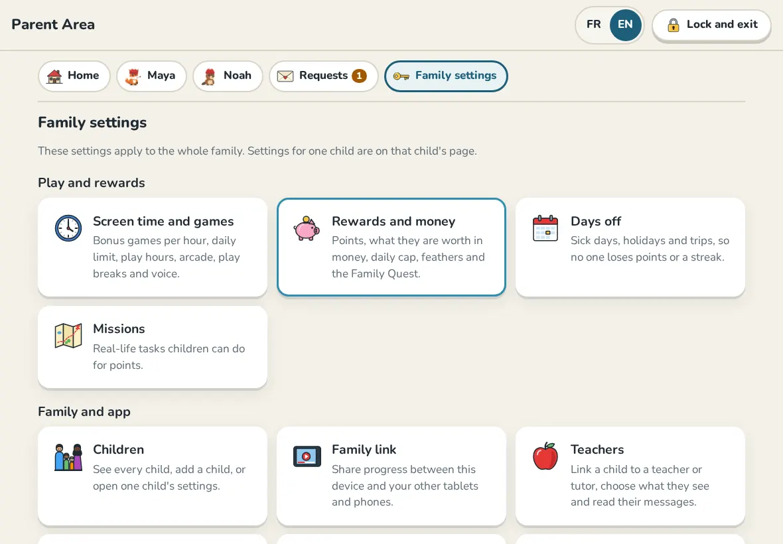This screenshot has width=783, height=544.
Task: Click the key icon on Family settings
Action: [401, 76]
